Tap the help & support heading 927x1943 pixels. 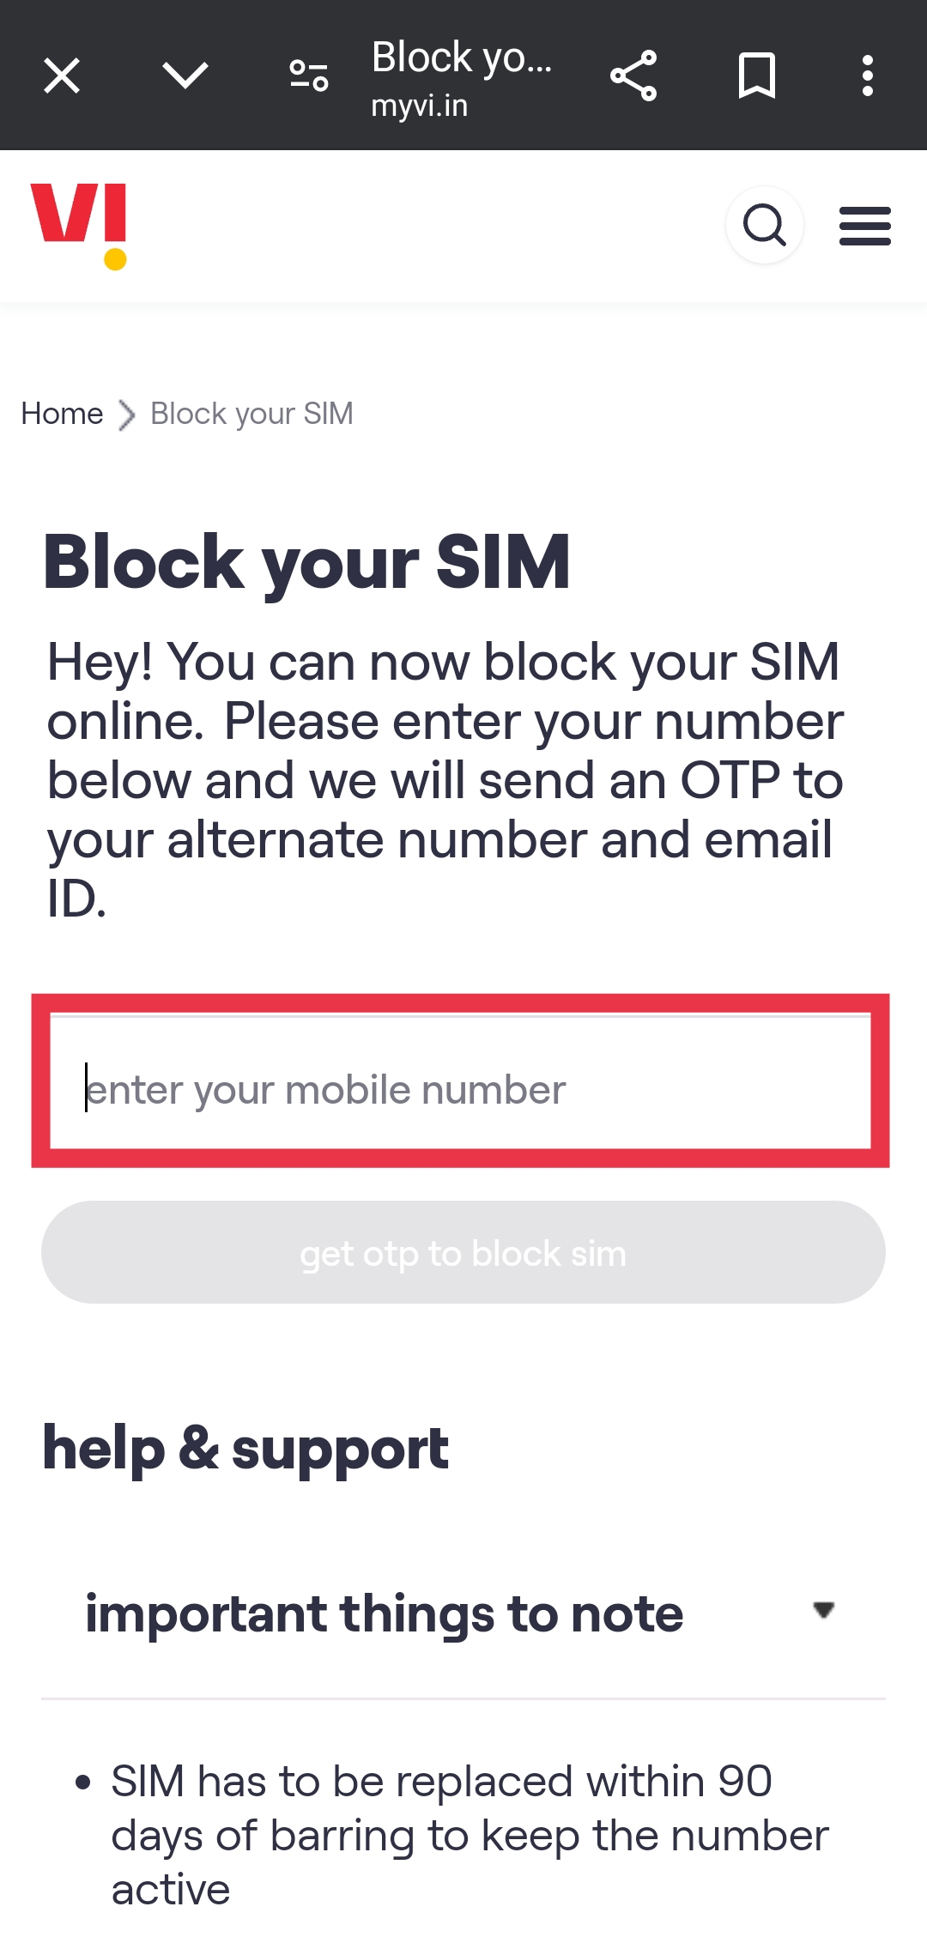[245, 1449]
